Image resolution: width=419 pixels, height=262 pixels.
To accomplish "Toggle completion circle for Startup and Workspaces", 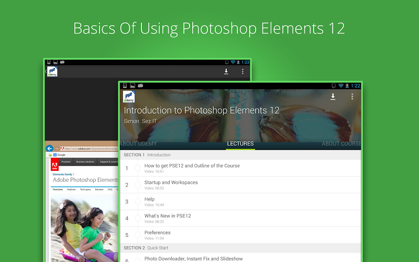I will (138, 185).
